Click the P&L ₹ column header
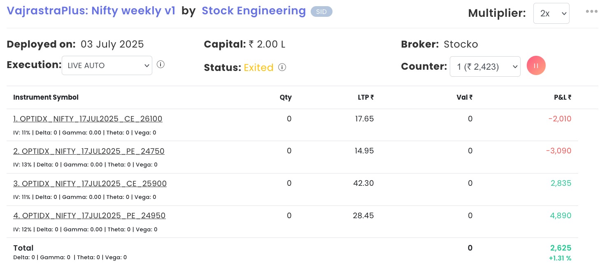 pyautogui.click(x=563, y=98)
